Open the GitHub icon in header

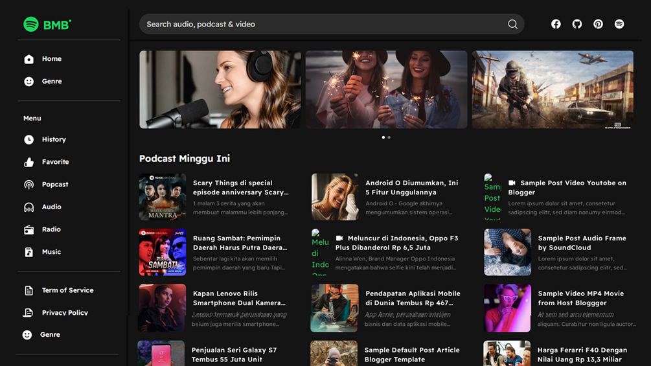tap(577, 24)
